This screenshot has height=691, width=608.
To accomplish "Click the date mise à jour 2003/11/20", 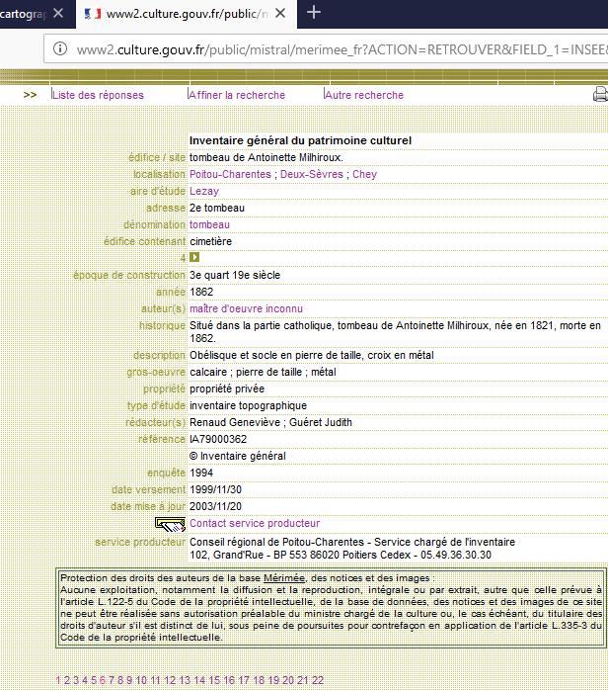I will point(215,506).
